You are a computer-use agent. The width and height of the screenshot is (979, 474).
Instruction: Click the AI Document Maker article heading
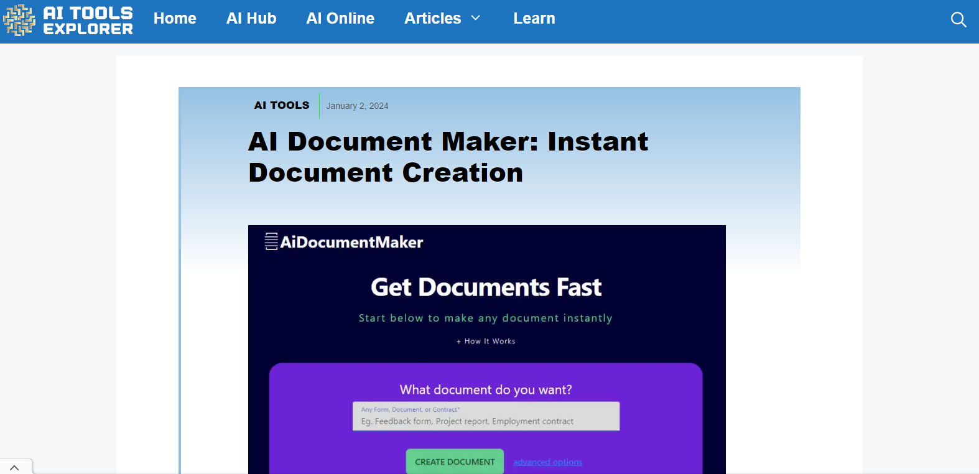point(448,157)
